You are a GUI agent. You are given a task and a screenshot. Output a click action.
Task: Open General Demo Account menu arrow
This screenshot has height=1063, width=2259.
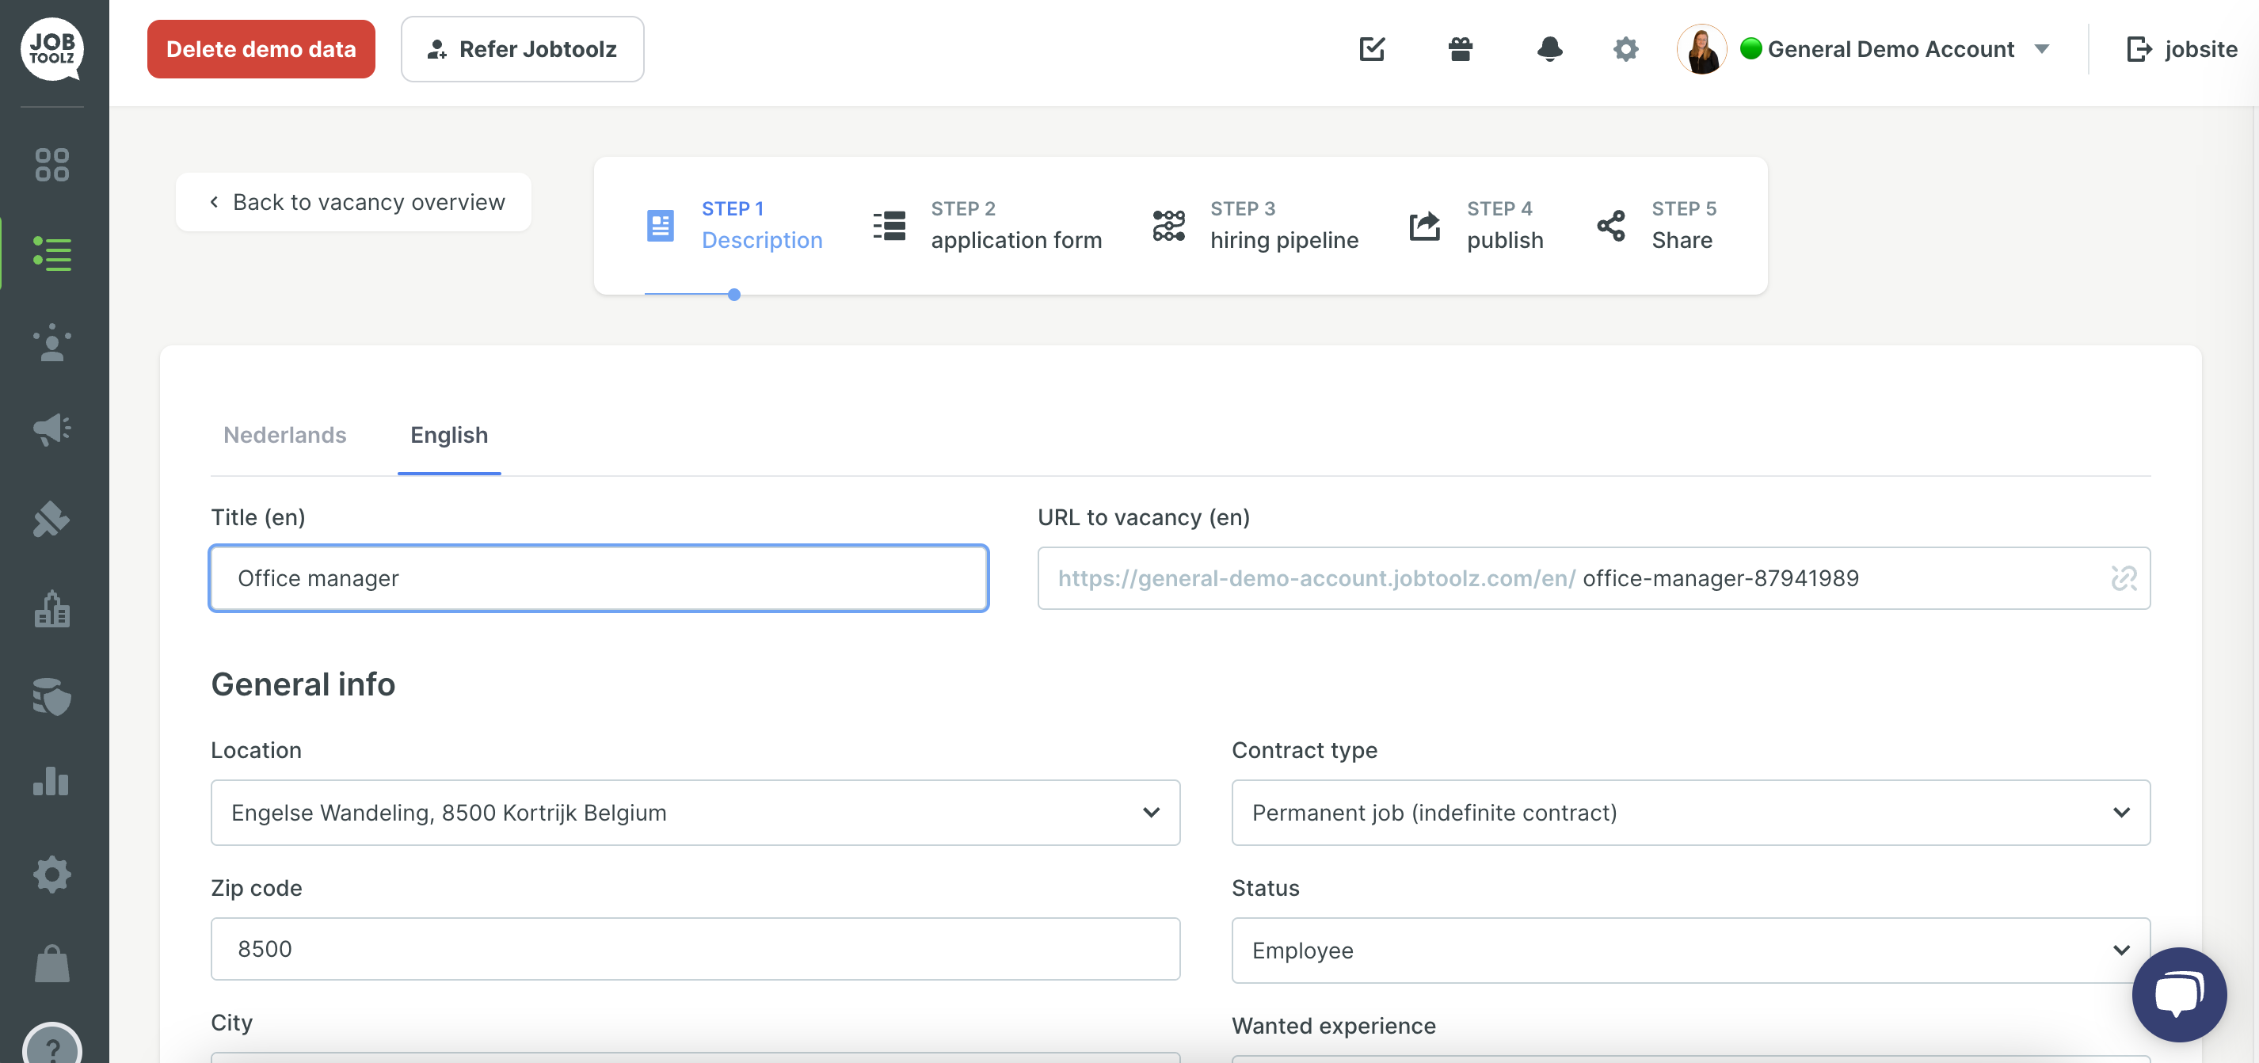point(2041,49)
